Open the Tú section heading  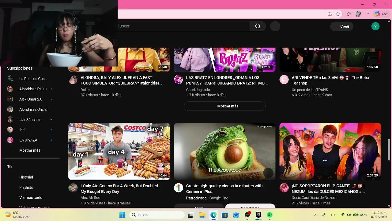click(9, 167)
